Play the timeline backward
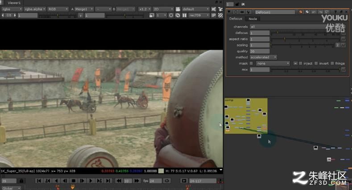Screen dimensions: 352x190 point(56,181)
